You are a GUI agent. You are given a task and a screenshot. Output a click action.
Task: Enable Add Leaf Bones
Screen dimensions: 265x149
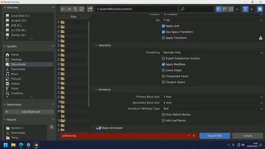point(163,120)
